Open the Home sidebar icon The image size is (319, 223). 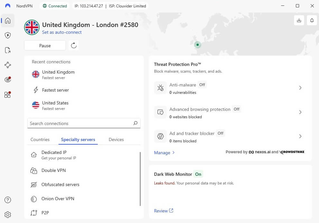tap(8, 21)
